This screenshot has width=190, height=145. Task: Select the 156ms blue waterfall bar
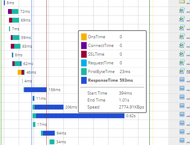tap(35, 90)
